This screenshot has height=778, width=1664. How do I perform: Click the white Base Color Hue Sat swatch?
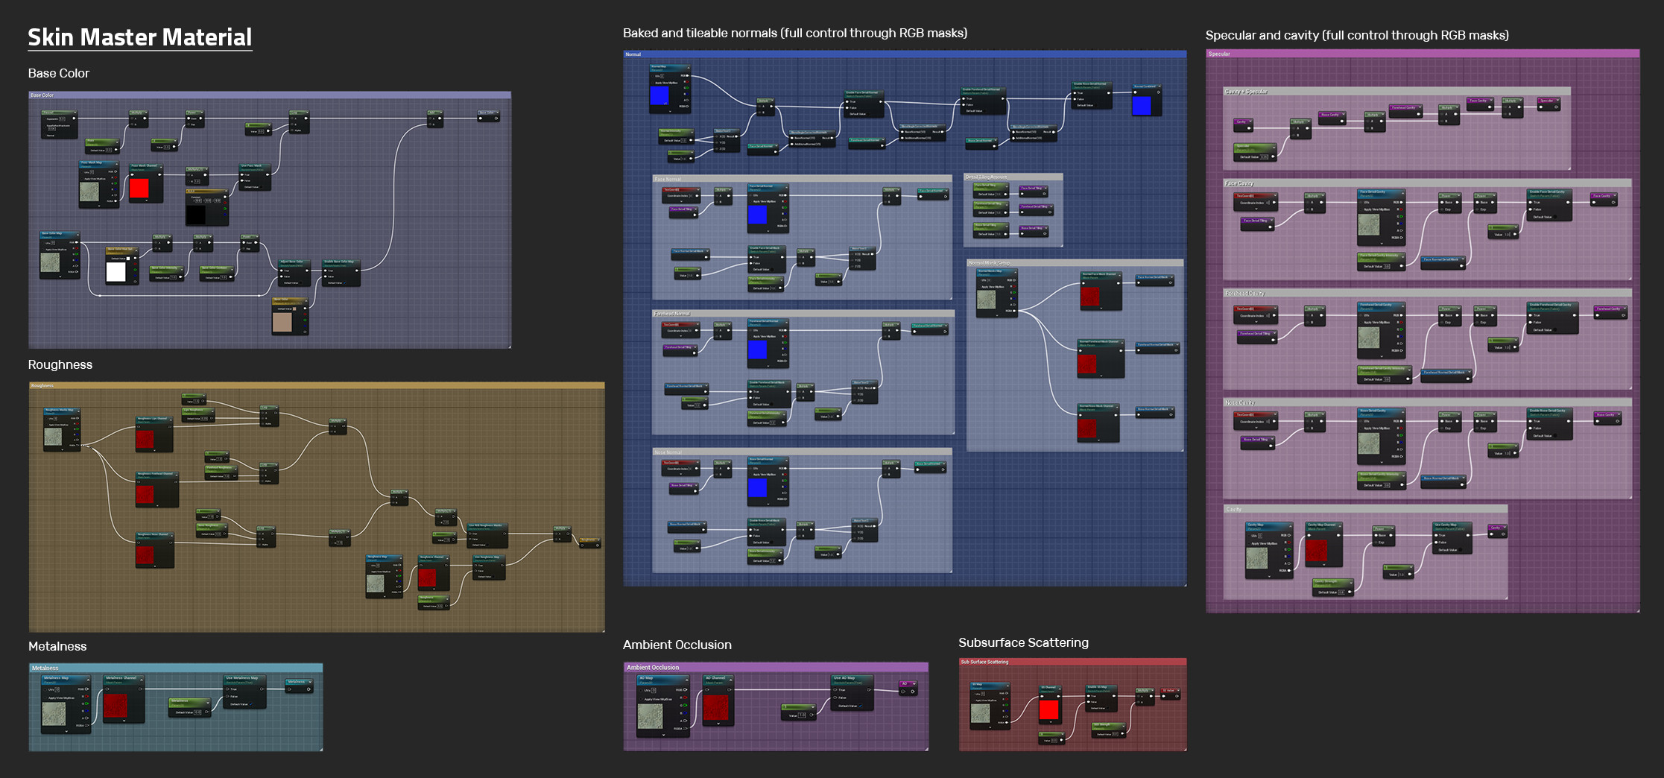[x=116, y=272]
